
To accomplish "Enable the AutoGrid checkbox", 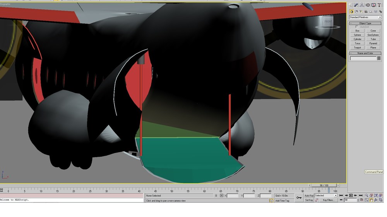I will pyautogui.click(x=357, y=27).
